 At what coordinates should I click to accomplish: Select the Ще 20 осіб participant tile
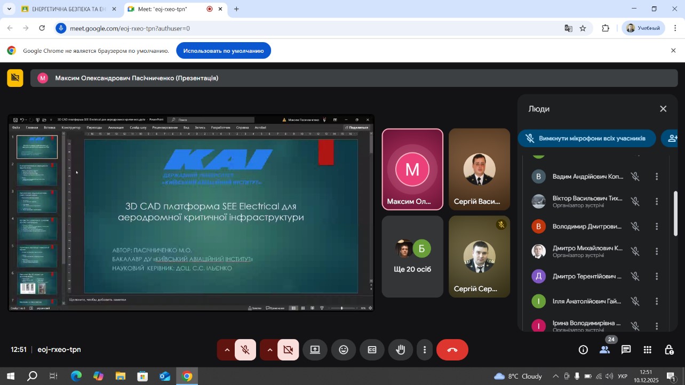coord(412,256)
